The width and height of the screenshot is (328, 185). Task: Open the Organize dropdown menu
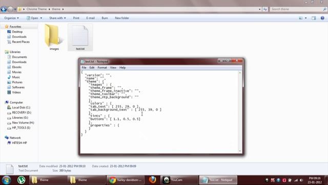(x=11, y=18)
